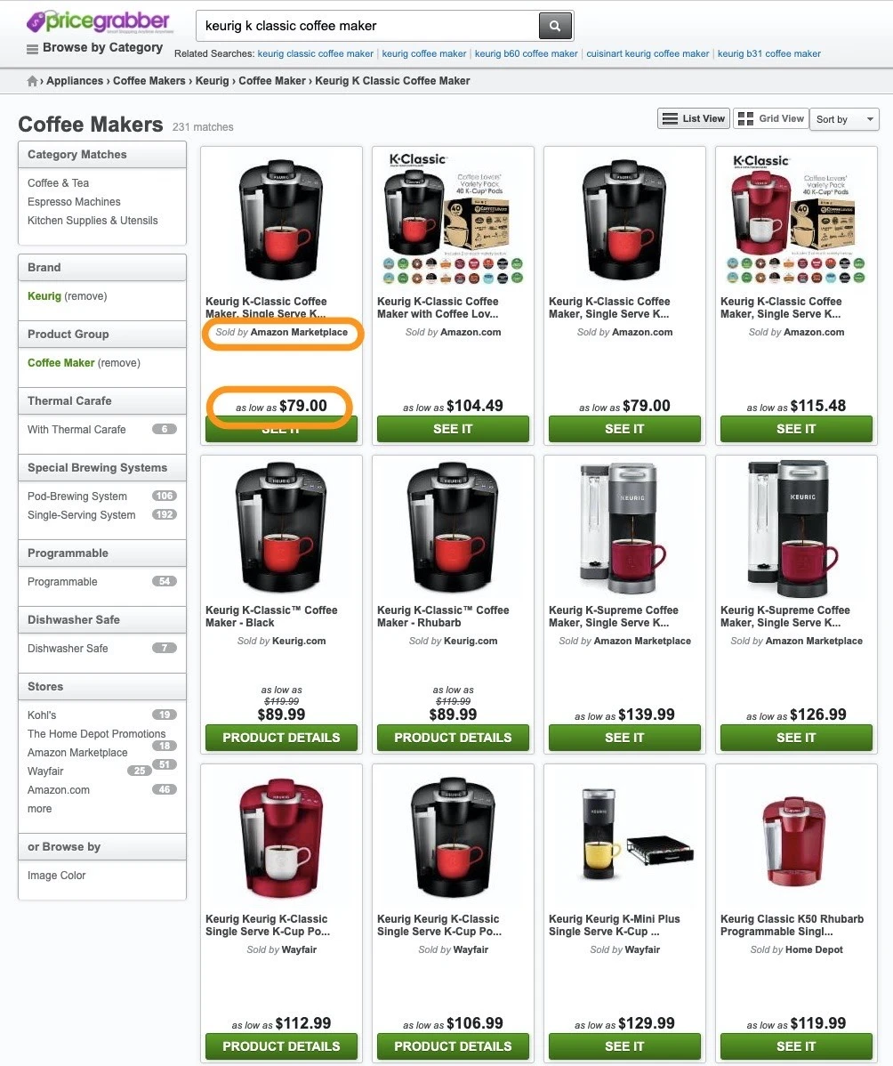Filter by Image Color
The height and width of the screenshot is (1066, 893).
tap(56, 875)
